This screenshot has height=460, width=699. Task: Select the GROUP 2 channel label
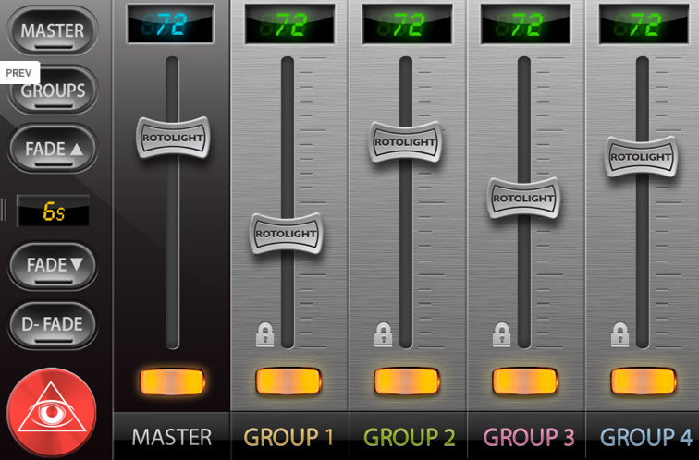(x=409, y=437)
